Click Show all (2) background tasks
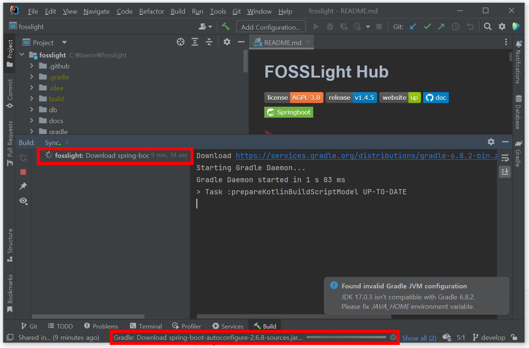529x348 pixels. (419, 338)
